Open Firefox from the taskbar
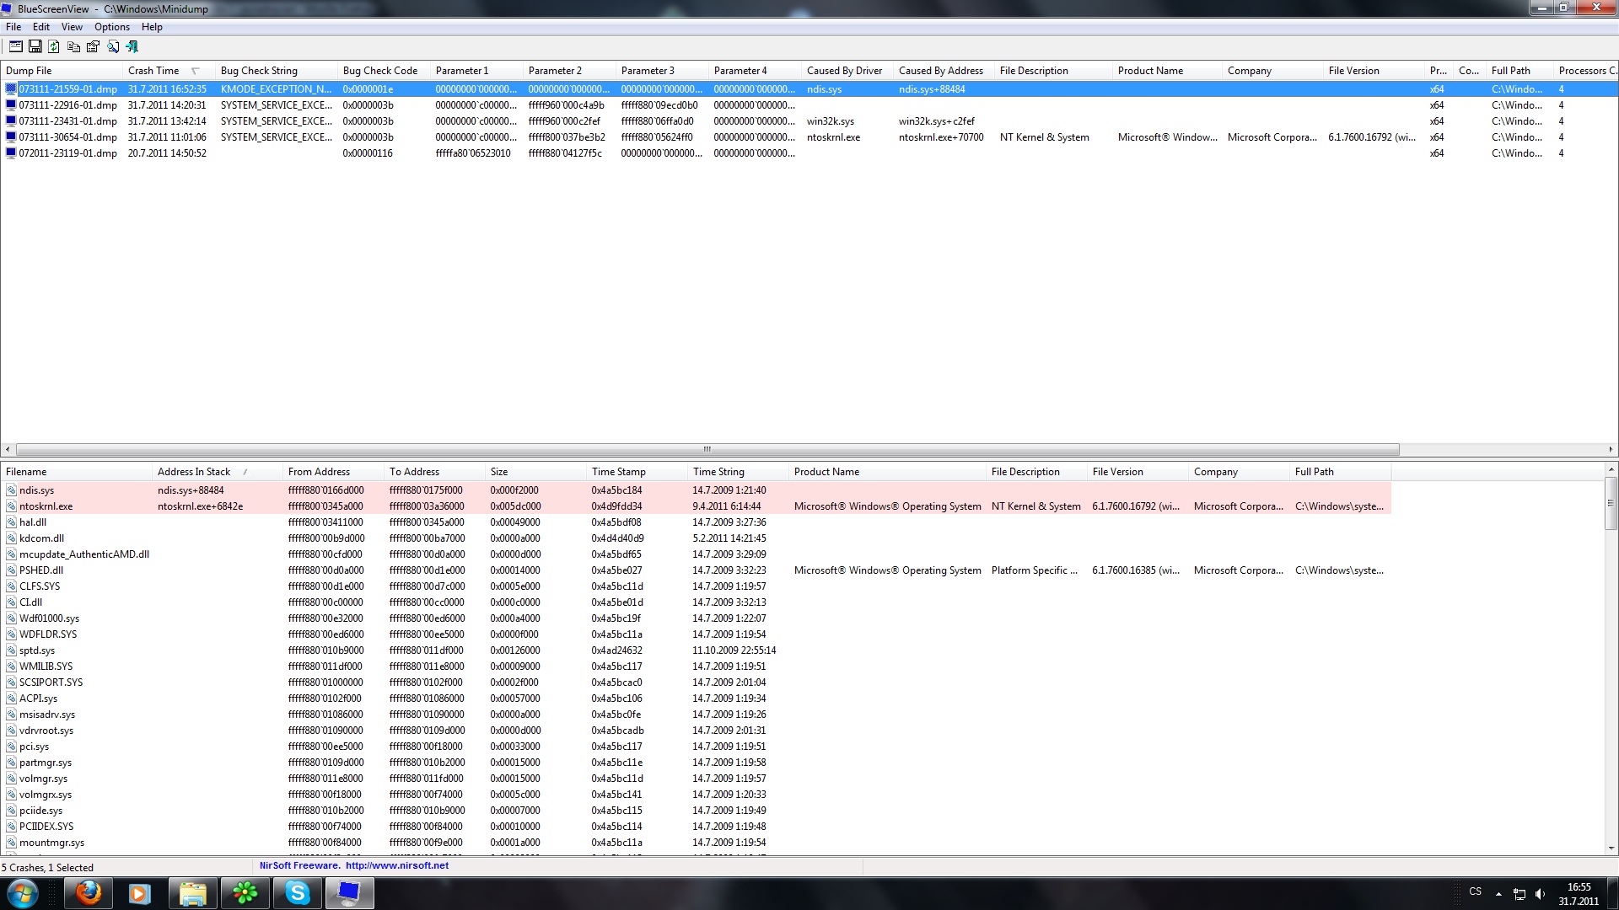Viewport: 1619px width, 910px height. (88, 893)
